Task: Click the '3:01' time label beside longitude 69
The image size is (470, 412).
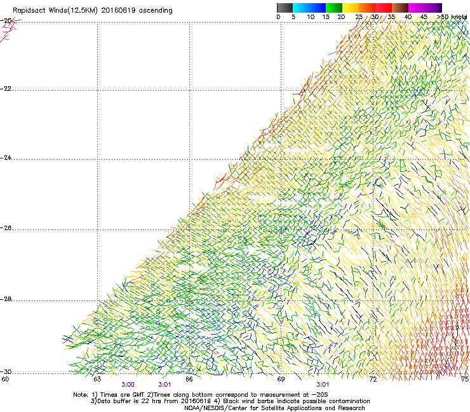Action: (x=323, y=385)
